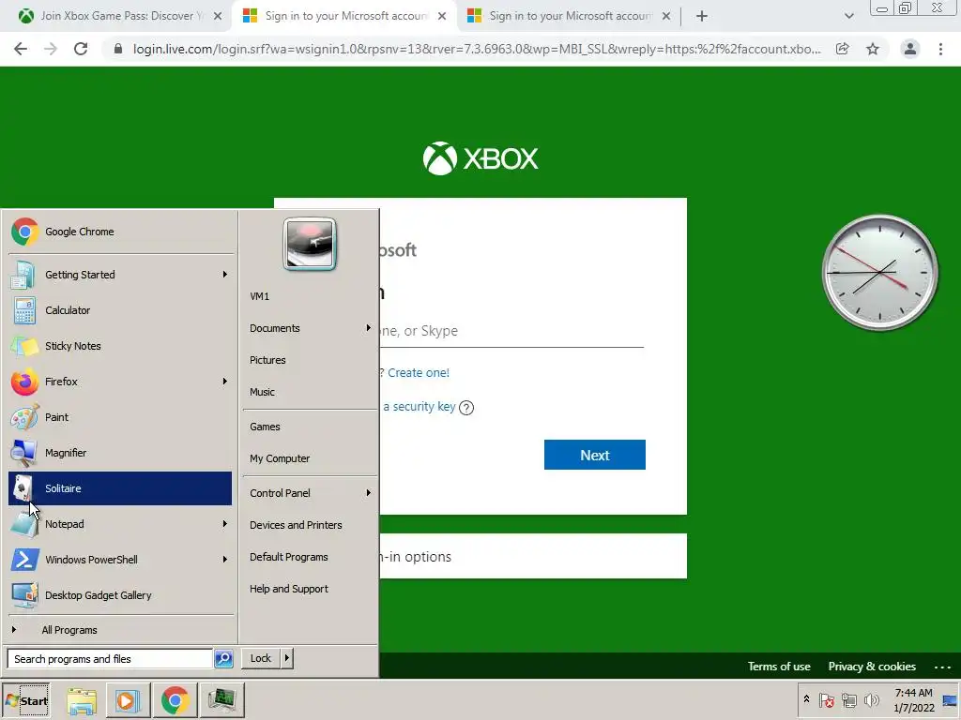Expand Windows PowerShell submenu arrow
Screen dimensions: 961x720
click(225, 560)
